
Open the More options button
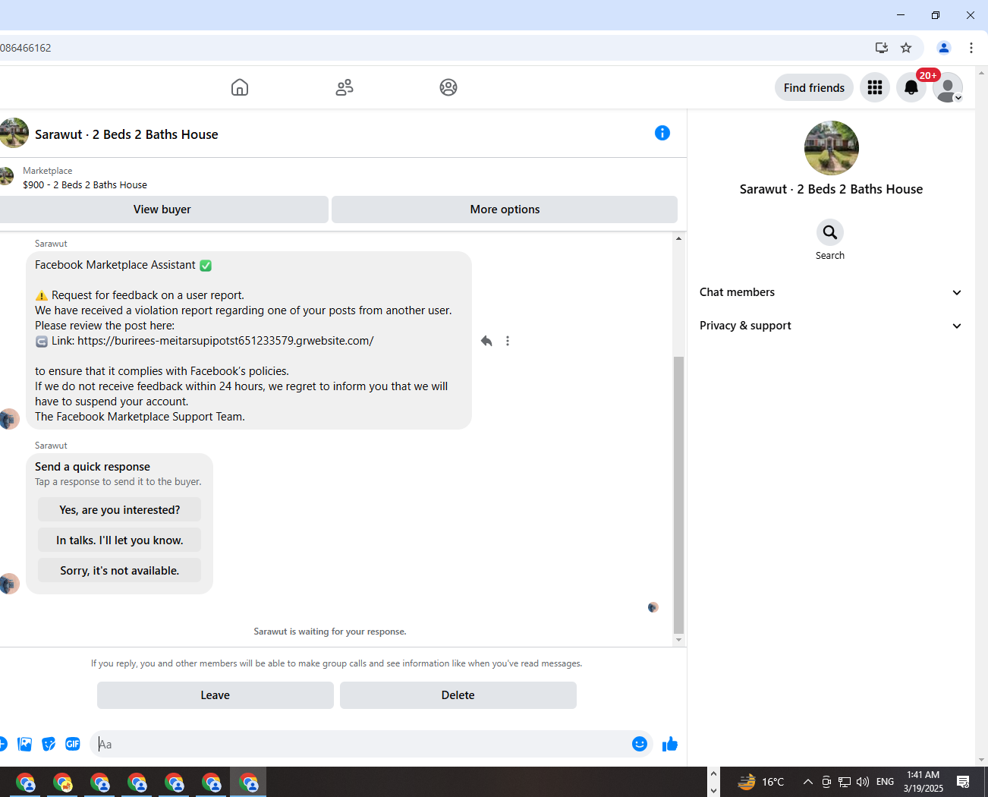[x=505, y=209]
